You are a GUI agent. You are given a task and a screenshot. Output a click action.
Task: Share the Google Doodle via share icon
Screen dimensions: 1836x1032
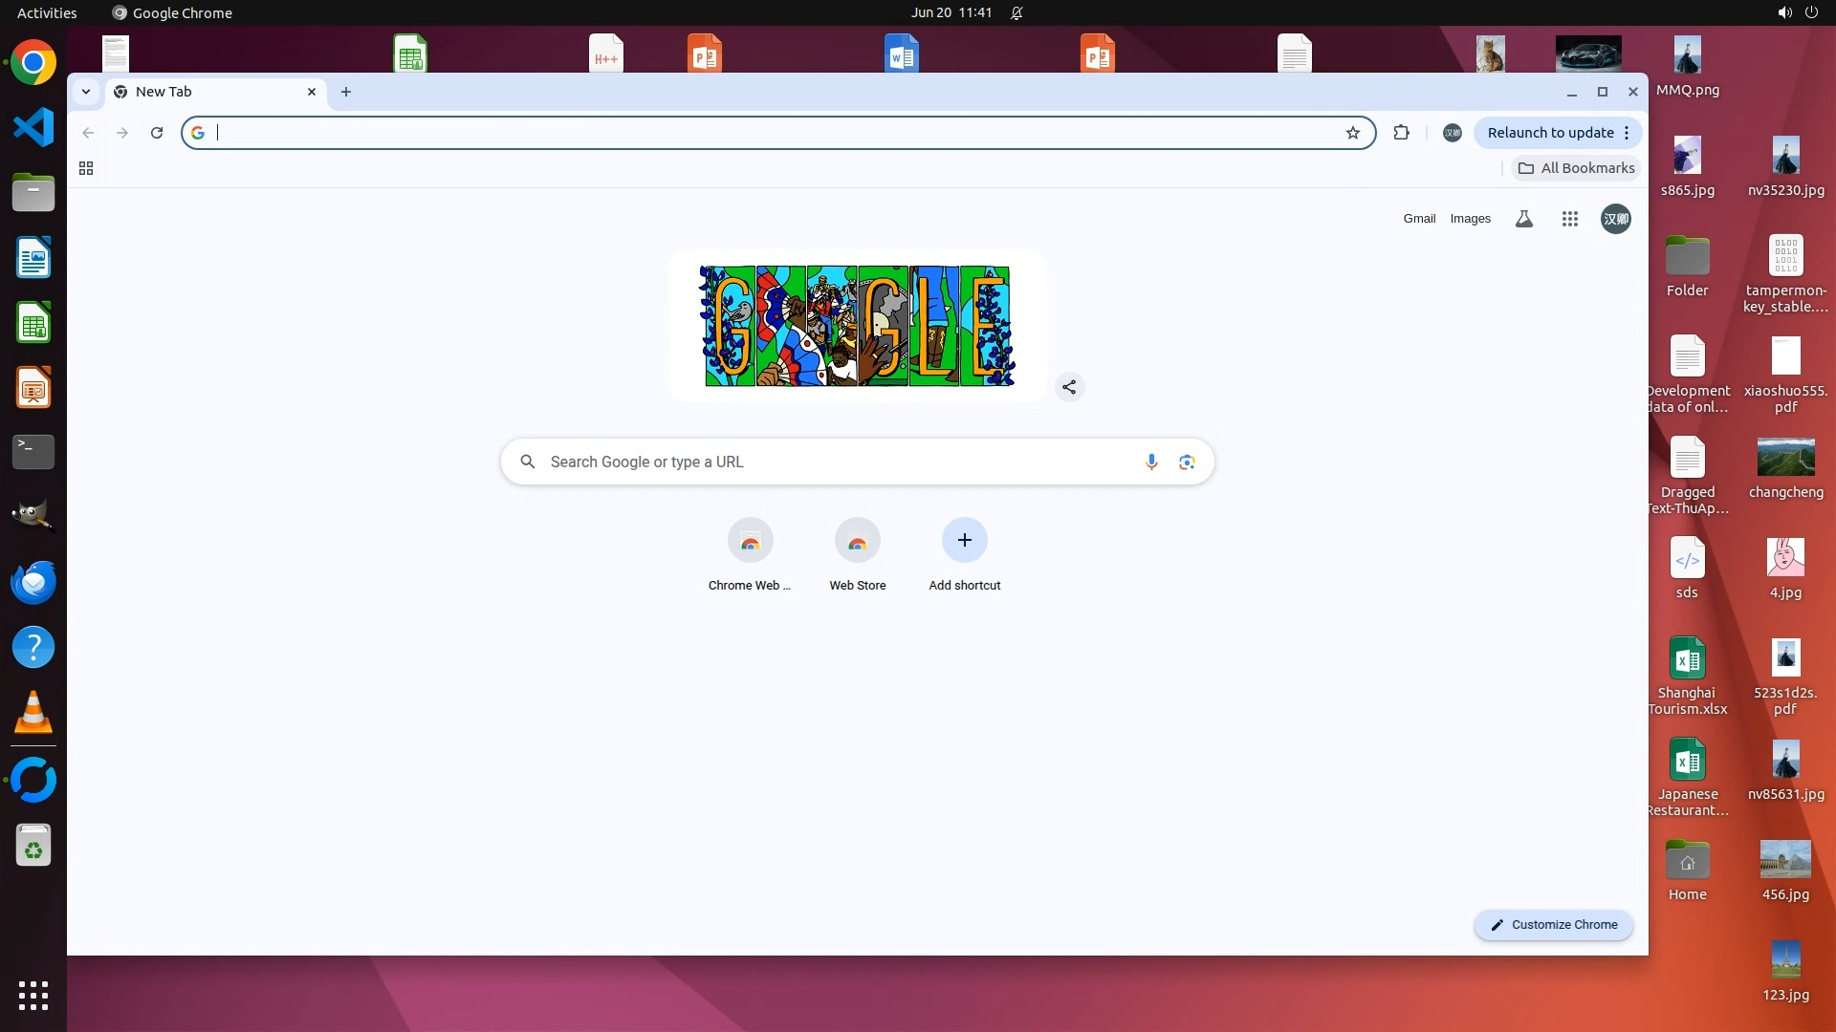(x=1069, y=387)
